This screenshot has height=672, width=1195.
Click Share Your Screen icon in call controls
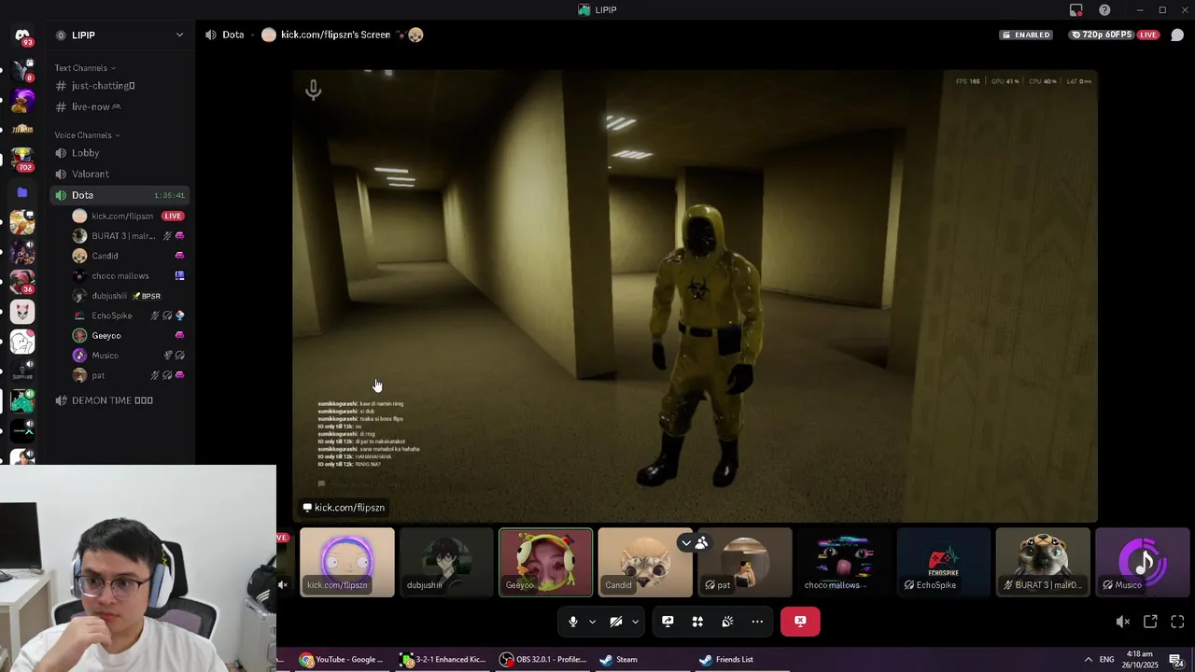(668, 622)
